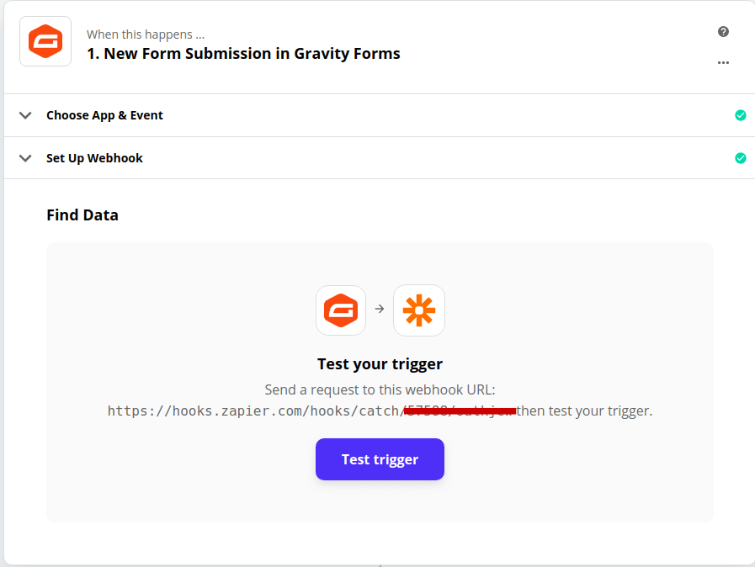755x567 pixels.
Task: Click the red redacted part of URL
Action: pyautogui.click(x=460, y=411)
